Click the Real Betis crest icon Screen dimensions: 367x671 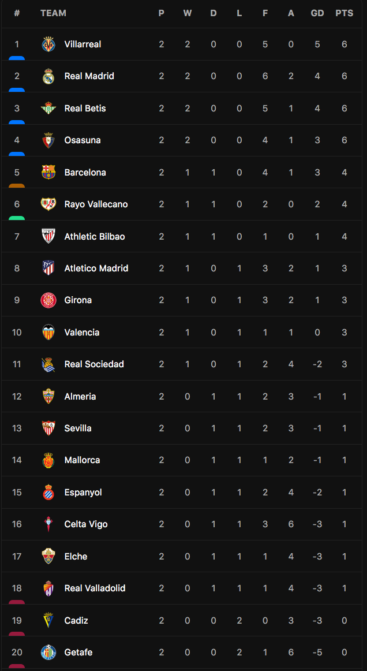(48, 108)
